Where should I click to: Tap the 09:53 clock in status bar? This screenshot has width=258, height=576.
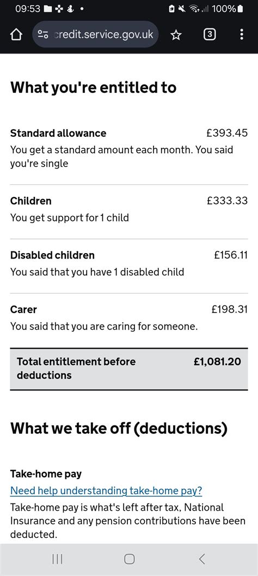(x=27, y=9)
